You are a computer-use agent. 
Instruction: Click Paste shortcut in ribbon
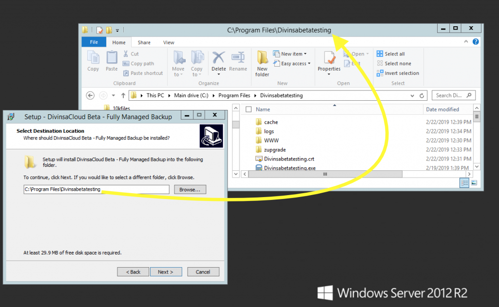click(143, 73)
